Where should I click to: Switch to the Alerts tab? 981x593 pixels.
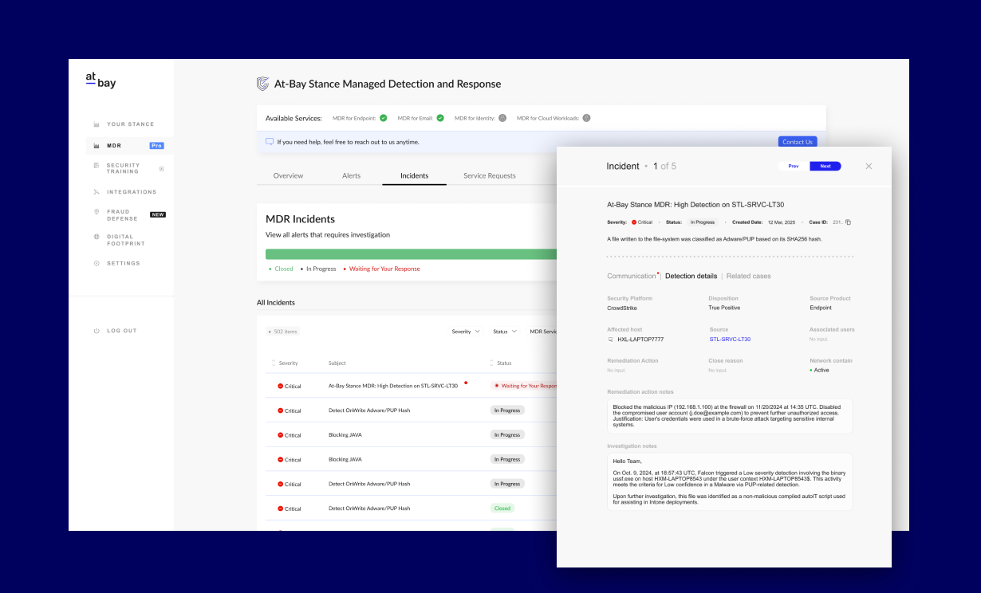point(351,175)
